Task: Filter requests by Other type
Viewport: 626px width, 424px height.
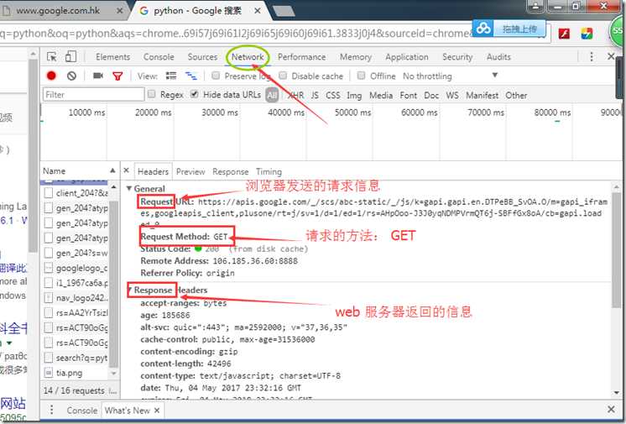Action: click(516, 95)
